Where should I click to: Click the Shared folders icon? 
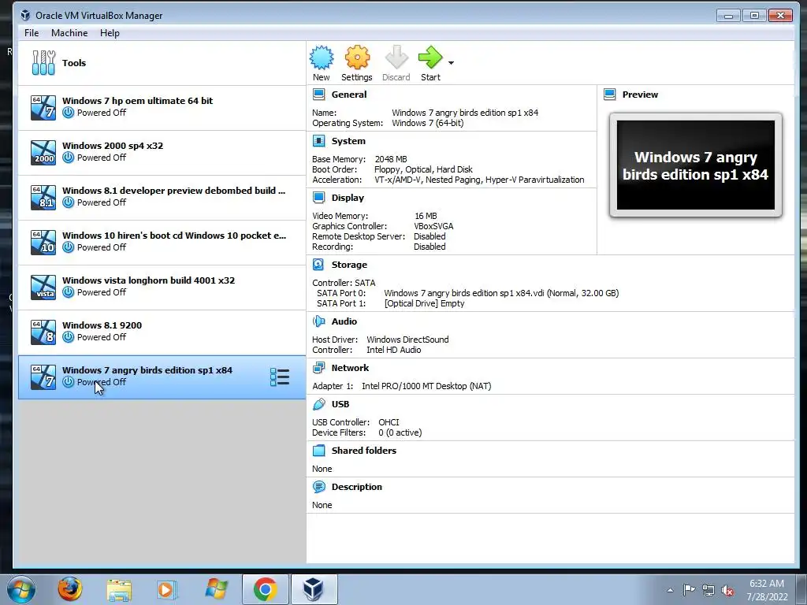(319, 451)
